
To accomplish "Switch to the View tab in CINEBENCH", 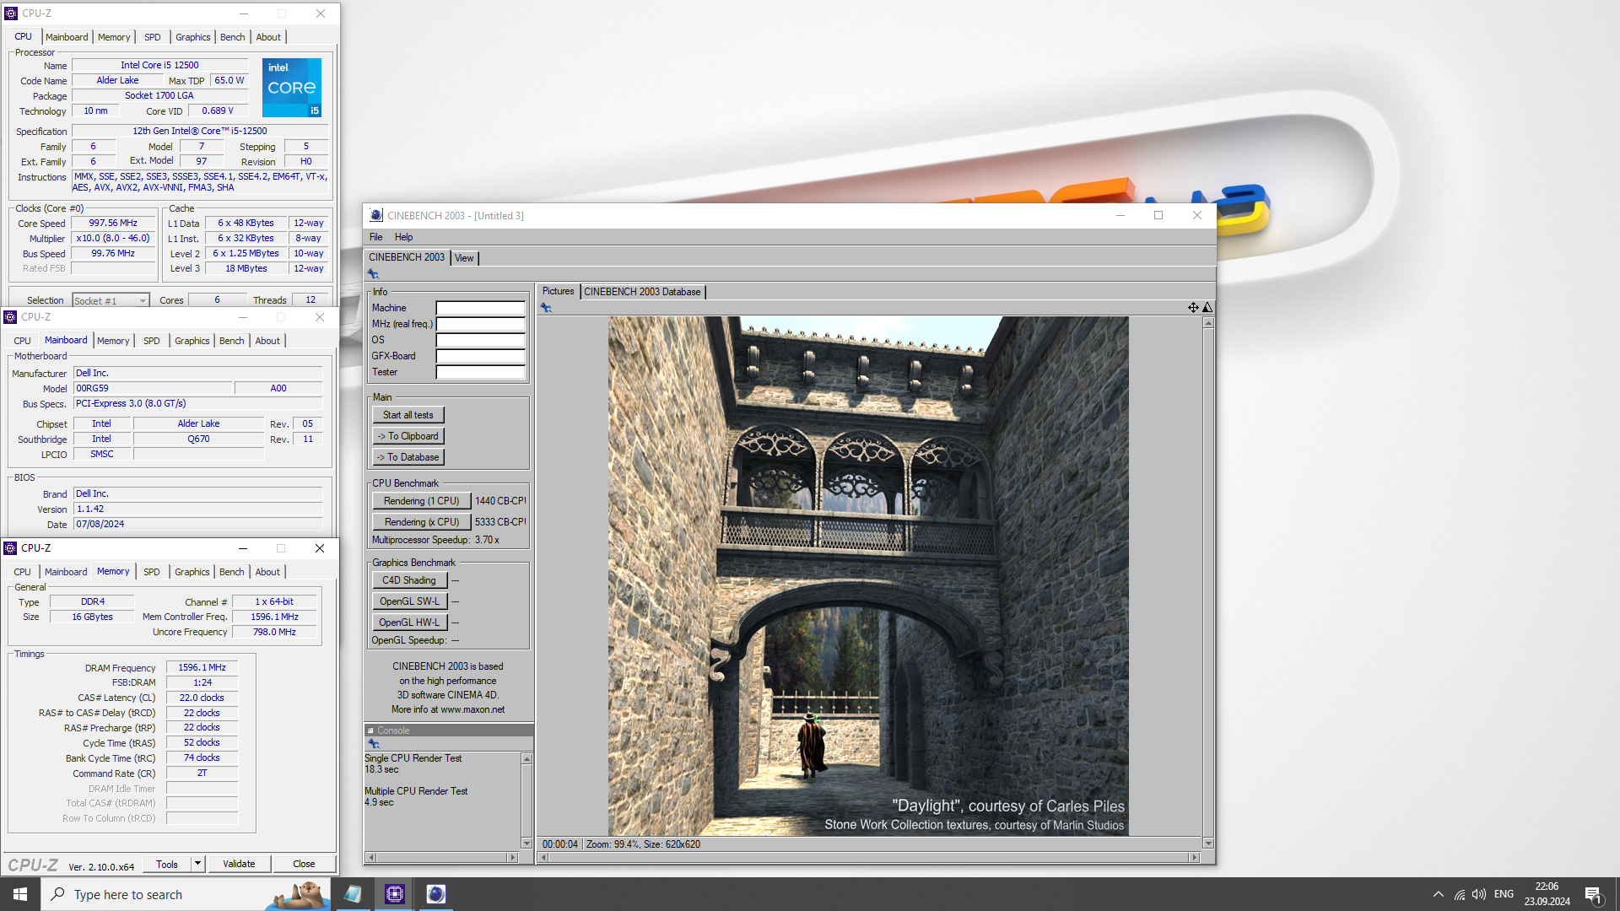I will (x=464, y=258).
